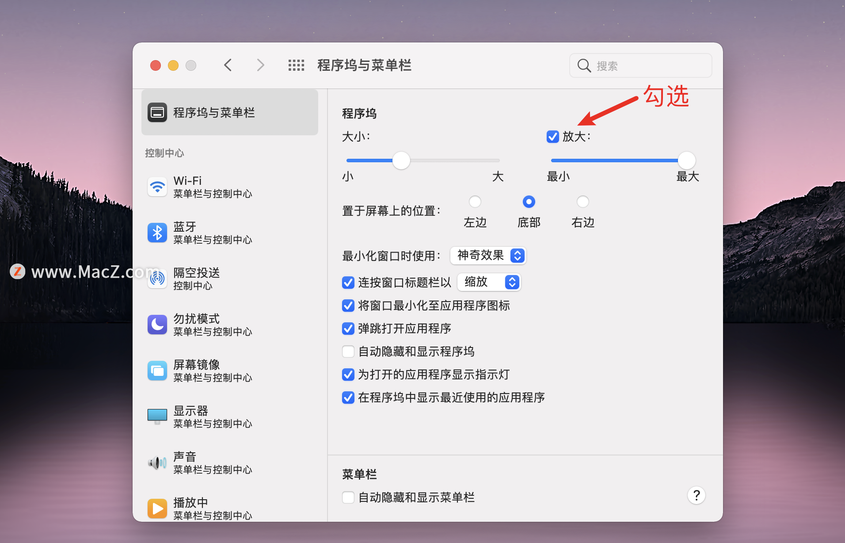Select 显示器 sidebar row label
Image resolution: width=845 pixels, height=543 pixels.
tap(191, 411)
